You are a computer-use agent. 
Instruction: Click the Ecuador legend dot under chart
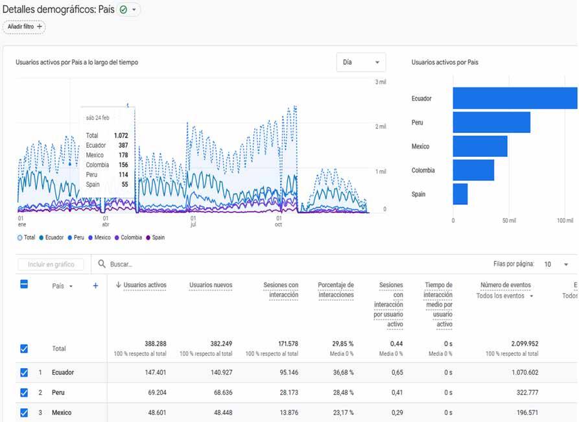(41, 237)
